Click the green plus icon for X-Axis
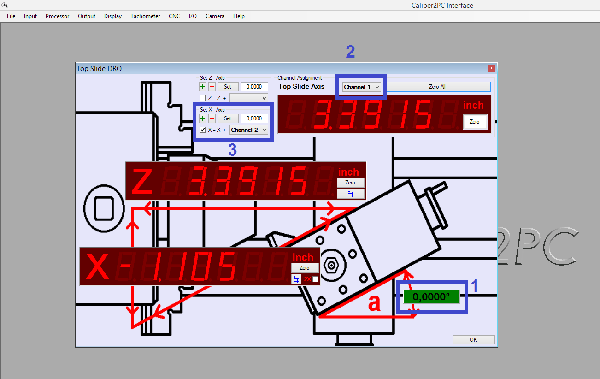This screenshot has height=379, width=600. [203, 118]
